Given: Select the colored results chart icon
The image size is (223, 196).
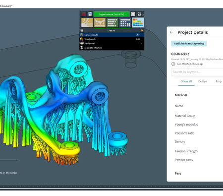Looking at the screenshot, I should pyautogui.click(x=138, y=22).
